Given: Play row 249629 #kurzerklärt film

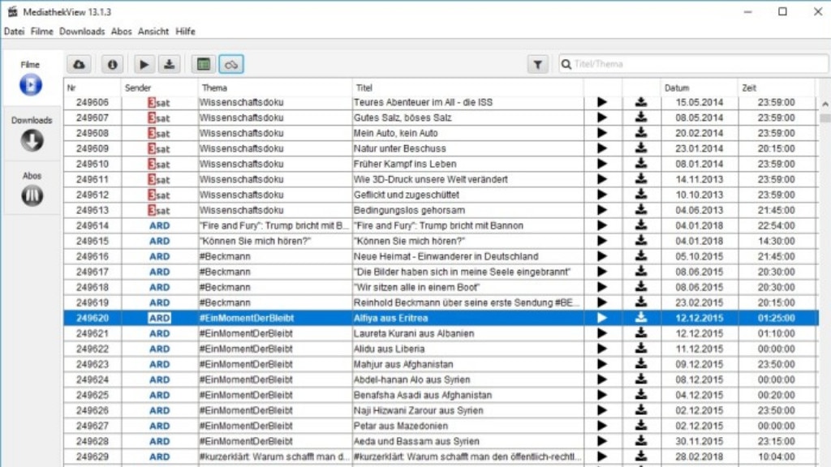Looking at the screenshot, I should pyautogui.click(x=602, y=456).
